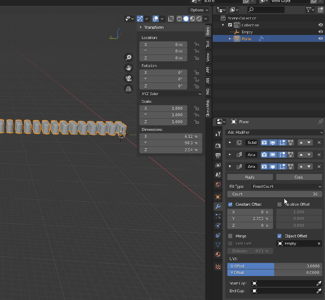
Task: Adjust the V Offset slider
Action: coord(275,273)
